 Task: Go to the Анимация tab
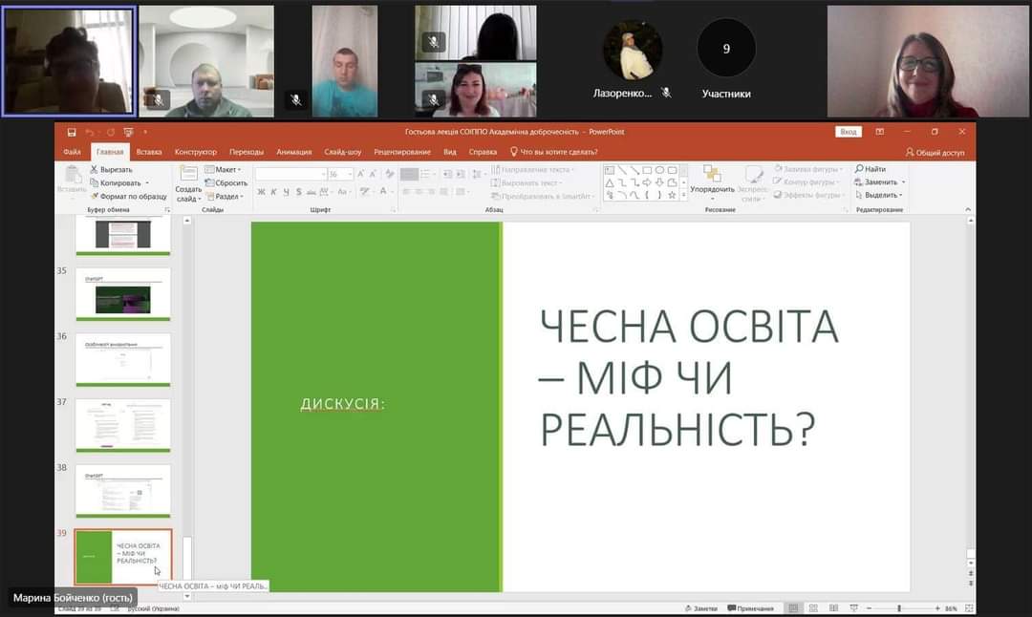coord(293,152)
